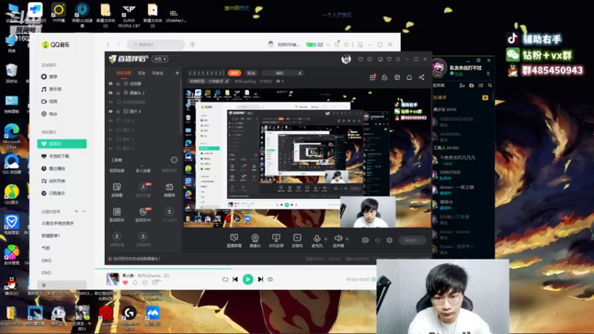Open QQ浏览器 desktop shortcut
Image resolution: width=594 pixels, height=334 pixels.
coord(11,164)
